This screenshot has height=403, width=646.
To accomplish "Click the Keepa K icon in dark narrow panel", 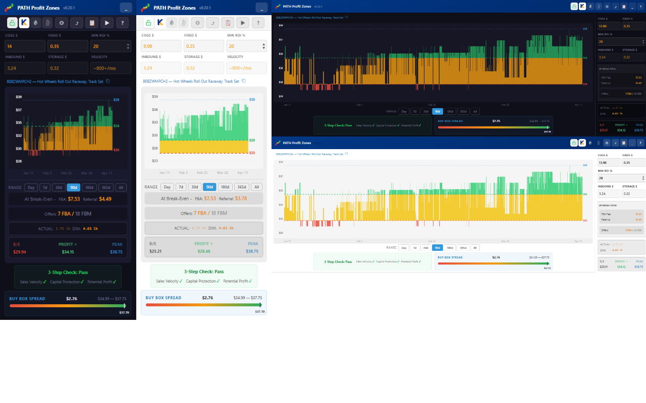I will click(24, 23).
